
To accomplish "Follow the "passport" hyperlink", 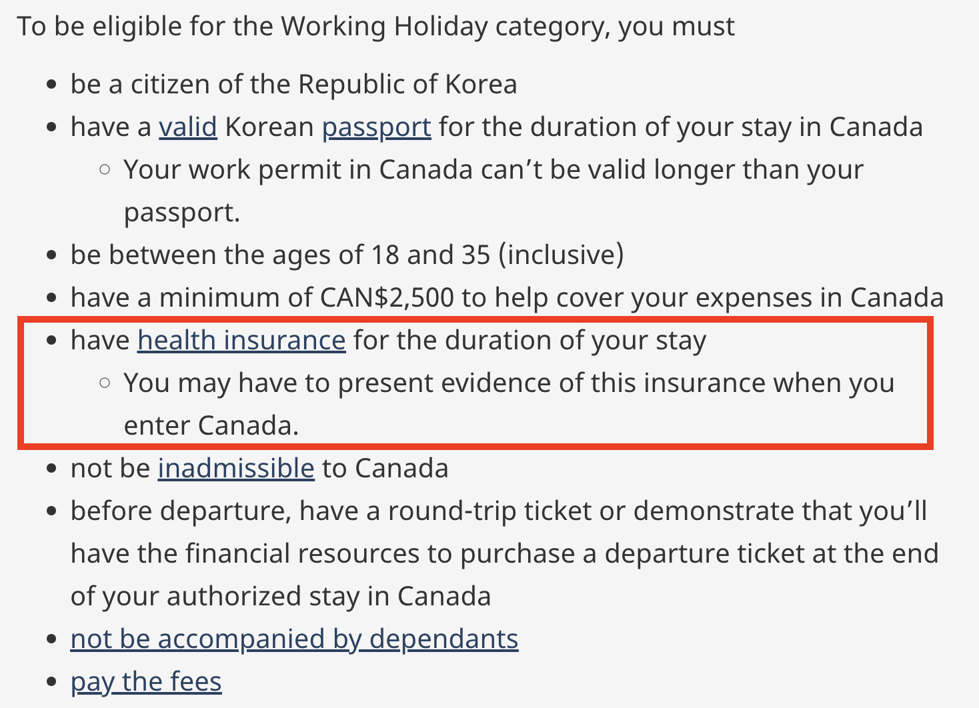I will 377,127.
